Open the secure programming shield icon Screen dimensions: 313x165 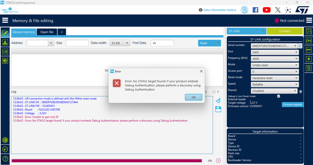coord(5,61)
